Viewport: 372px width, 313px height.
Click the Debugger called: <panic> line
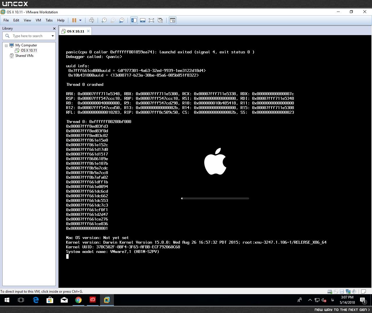click(94, 57)
